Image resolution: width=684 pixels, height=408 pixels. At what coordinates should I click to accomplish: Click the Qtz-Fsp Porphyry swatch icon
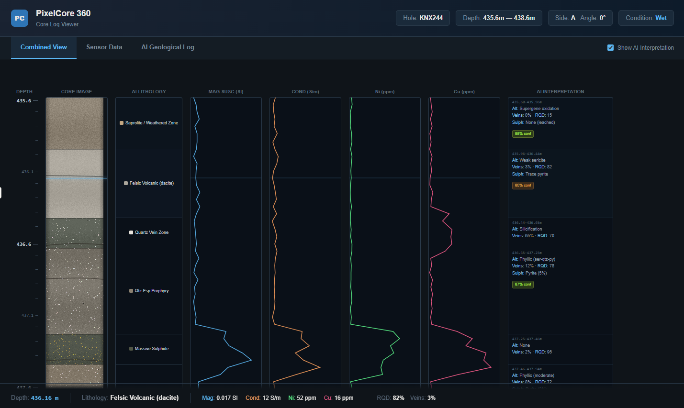tap(131, 291)
